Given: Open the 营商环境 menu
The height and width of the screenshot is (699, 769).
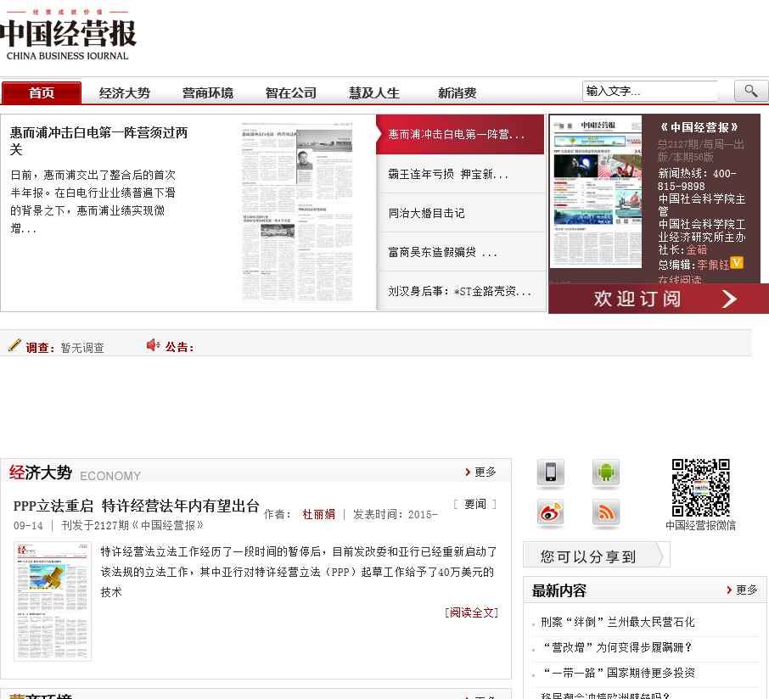Looking at the screenshot, I should 207,92.
